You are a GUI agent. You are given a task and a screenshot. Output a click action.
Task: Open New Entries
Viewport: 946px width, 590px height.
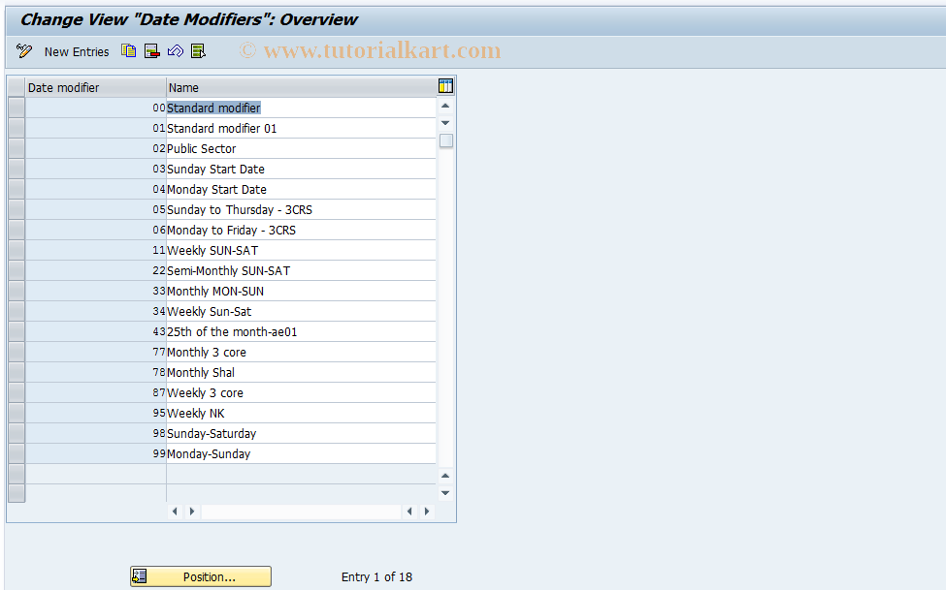(x=77, y=51)
